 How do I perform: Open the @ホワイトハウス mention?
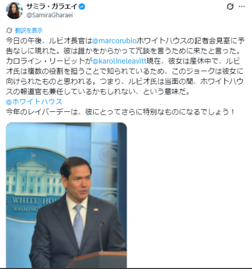click(34, 102)
